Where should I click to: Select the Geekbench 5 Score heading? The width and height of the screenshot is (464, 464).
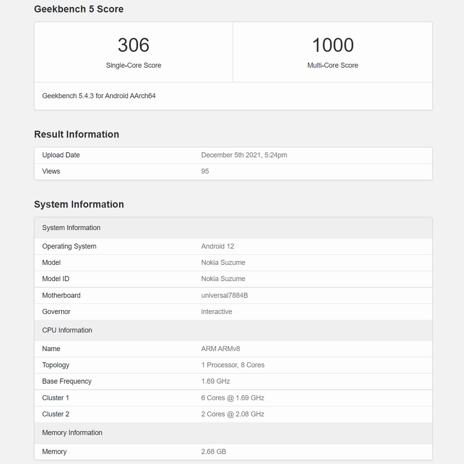pos(79,9)
